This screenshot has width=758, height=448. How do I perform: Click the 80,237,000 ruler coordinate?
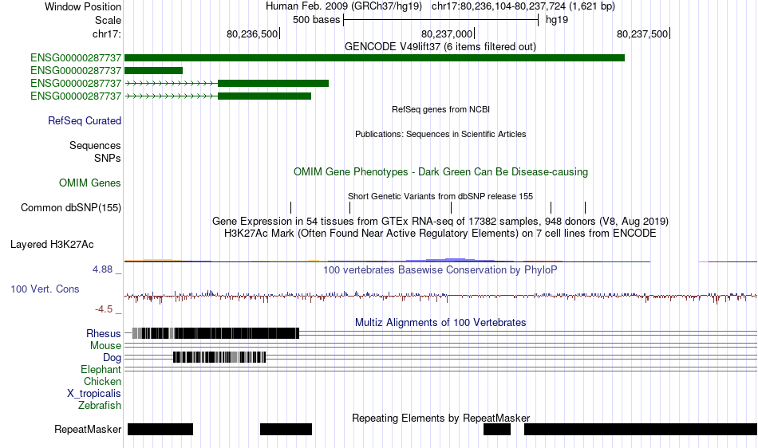pyautogui.click(x=447, y=33)
